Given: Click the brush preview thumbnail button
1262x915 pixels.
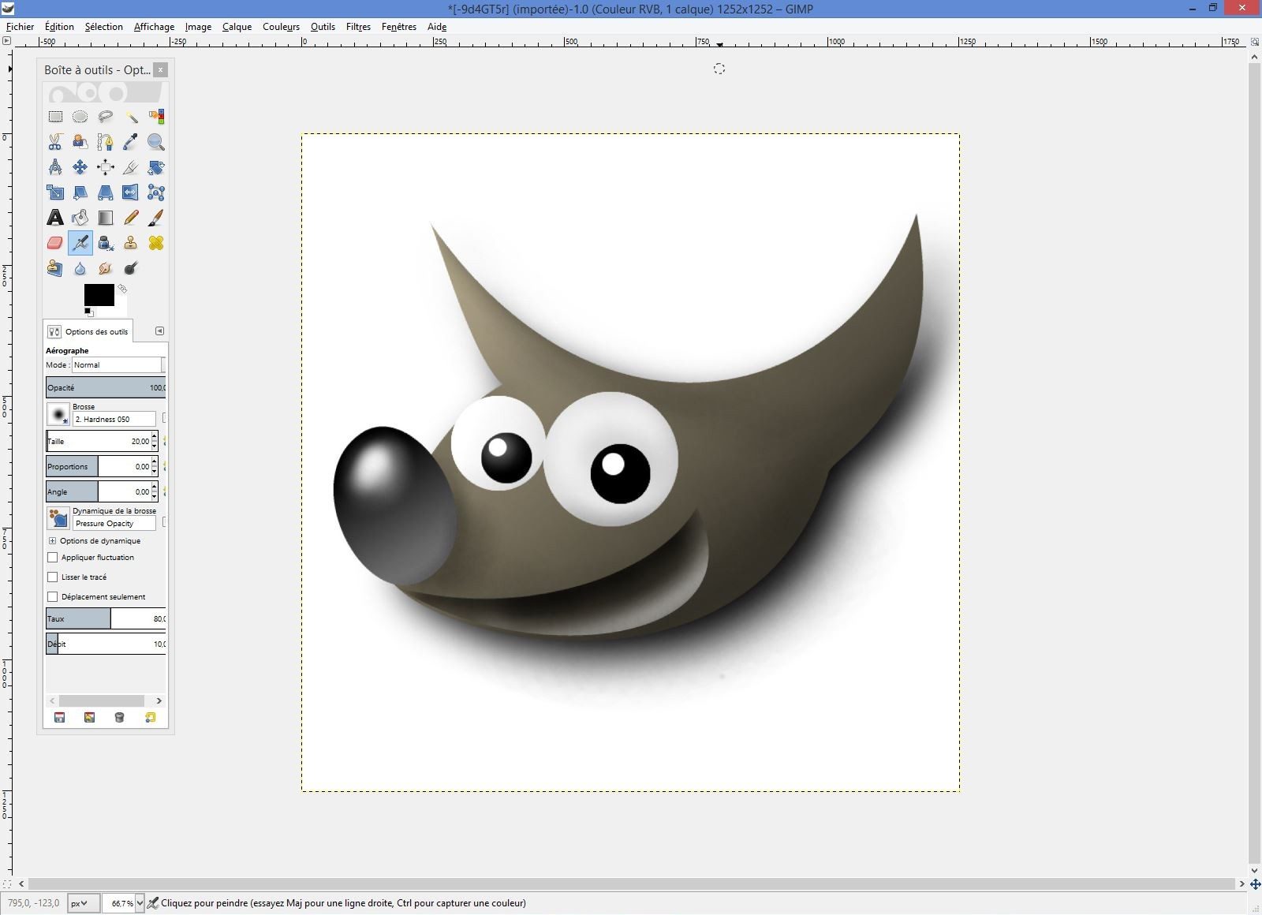Looking at the screenshot, I should [58, 414].
